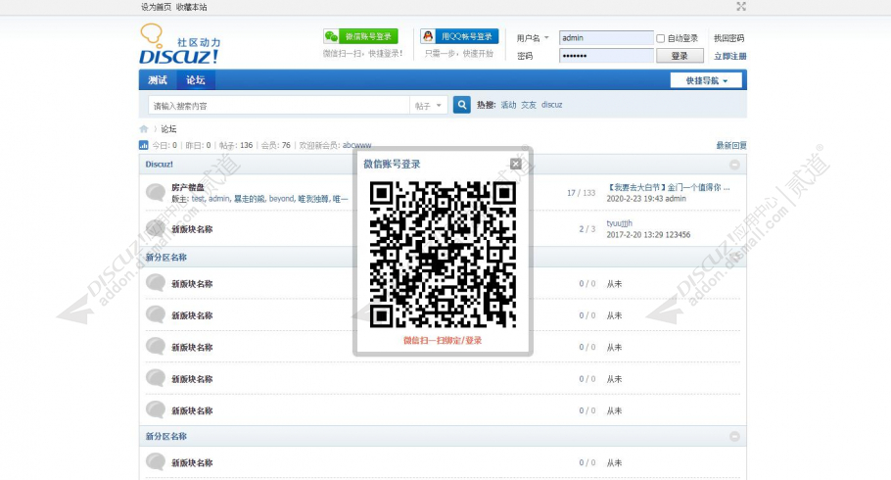Click the WeChat login QR code

[443, 255]
